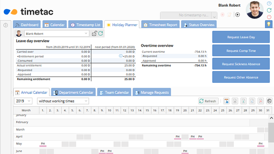The width and height of the screenshot is (274, 154).
Task: Open the Status Overview tab
Action: click(199, 25)
